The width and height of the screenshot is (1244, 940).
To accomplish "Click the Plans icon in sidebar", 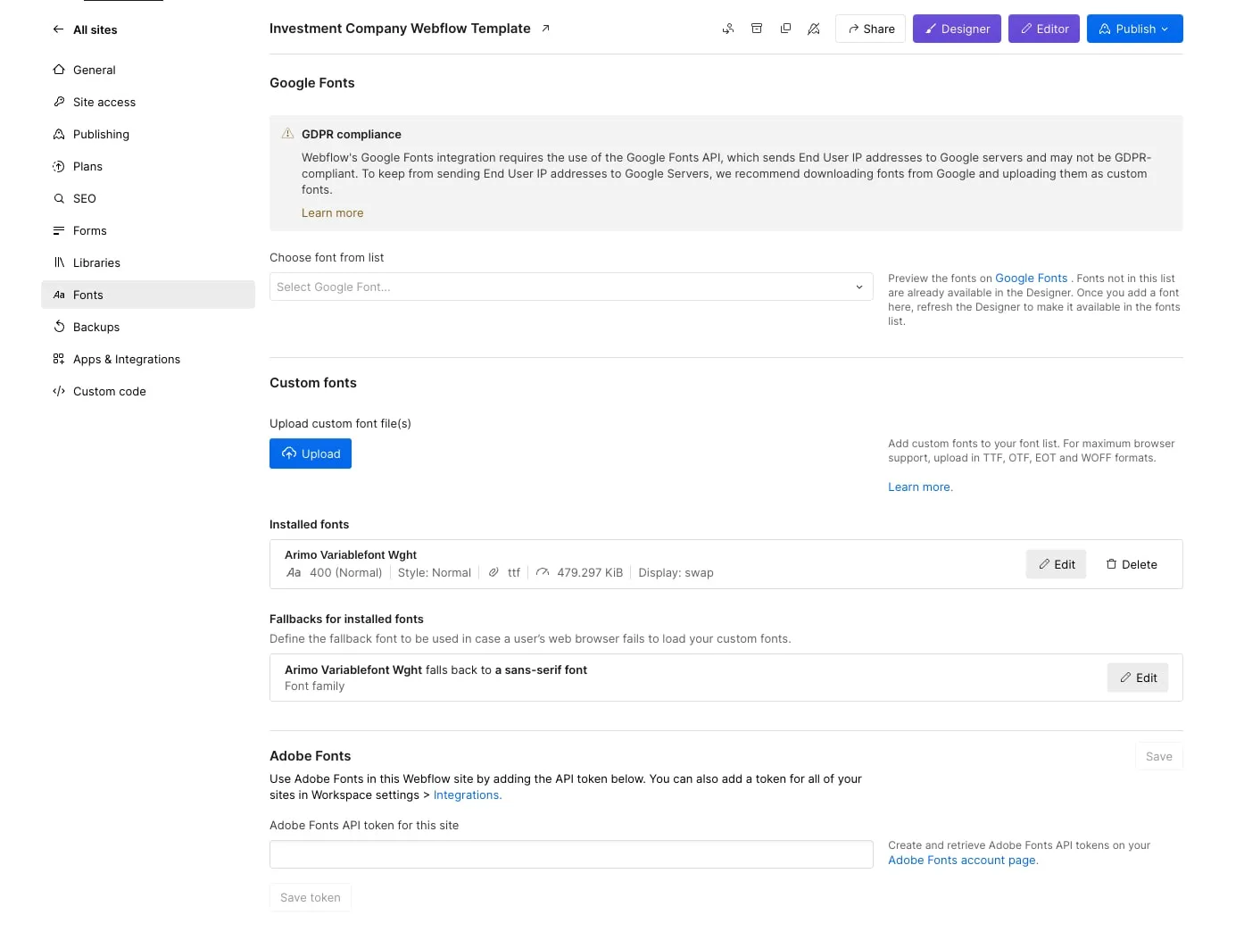I will (x=59, y=166).
